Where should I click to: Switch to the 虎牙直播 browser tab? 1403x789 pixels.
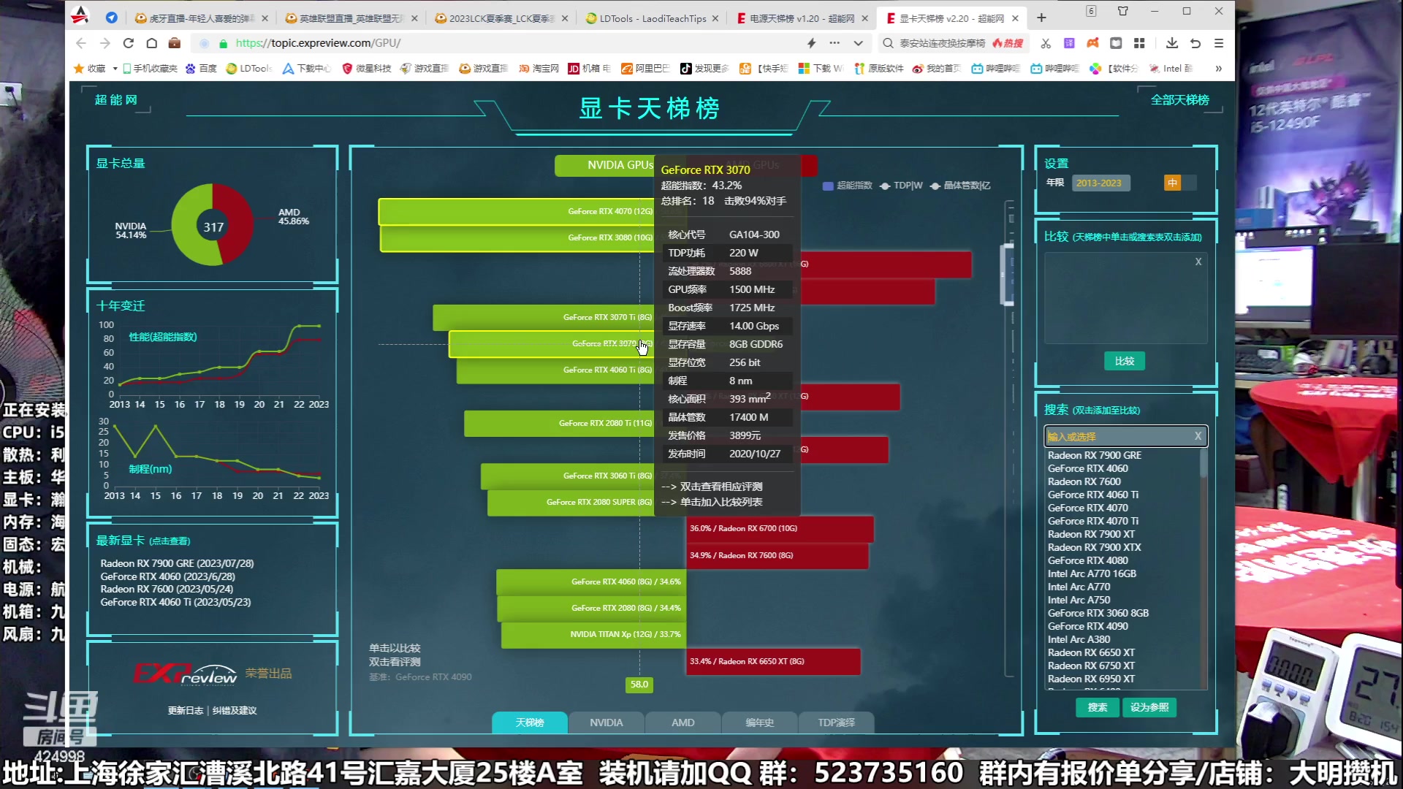pos(200,18)
